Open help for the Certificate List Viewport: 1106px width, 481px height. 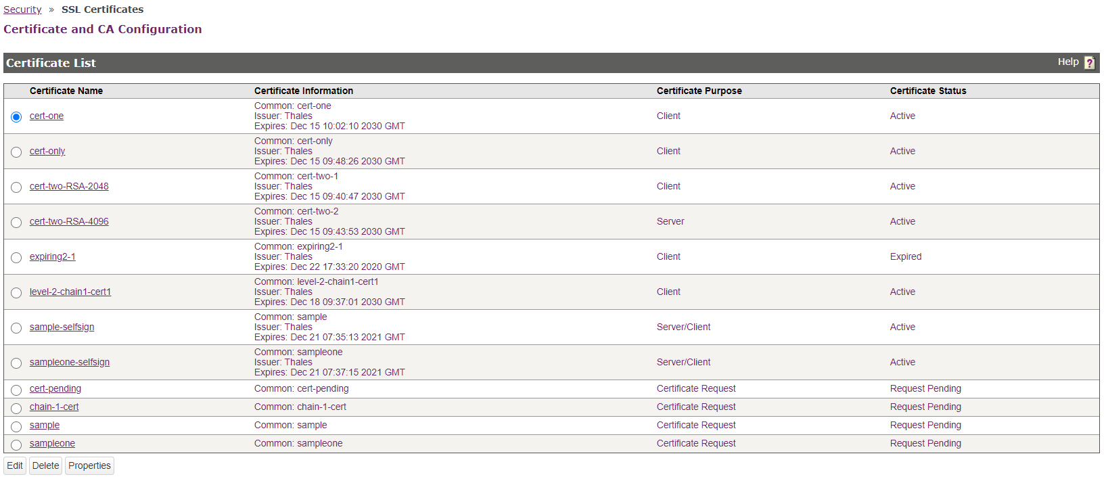pyautogui.click(x=1089, y=62)
